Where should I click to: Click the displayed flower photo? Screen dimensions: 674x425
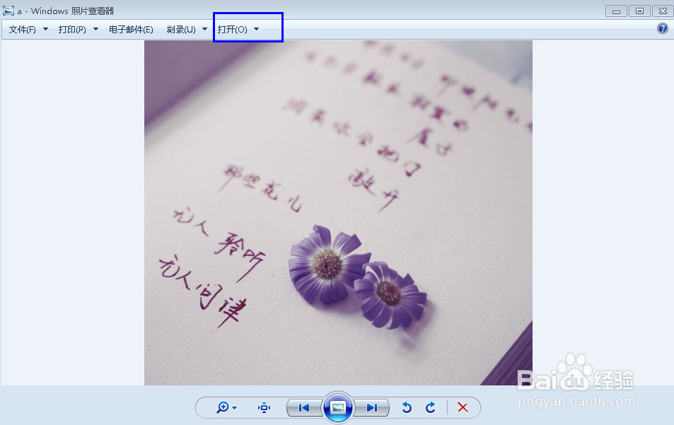click(338, 213)
